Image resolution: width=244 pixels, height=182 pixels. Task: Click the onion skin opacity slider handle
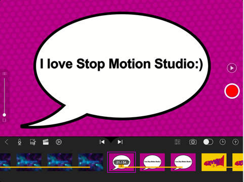5,115
